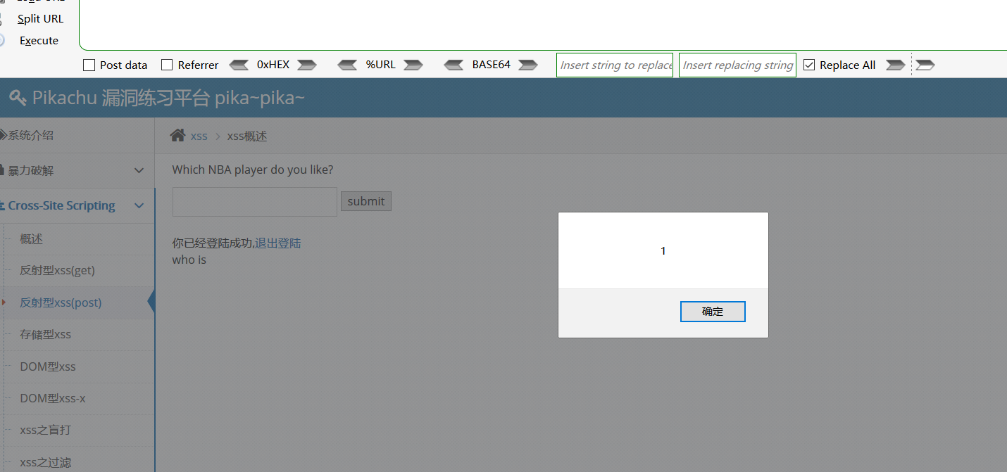Open xss之盲打 lesson
This screenshot has height=472, width=1007.
coord(45,430)
